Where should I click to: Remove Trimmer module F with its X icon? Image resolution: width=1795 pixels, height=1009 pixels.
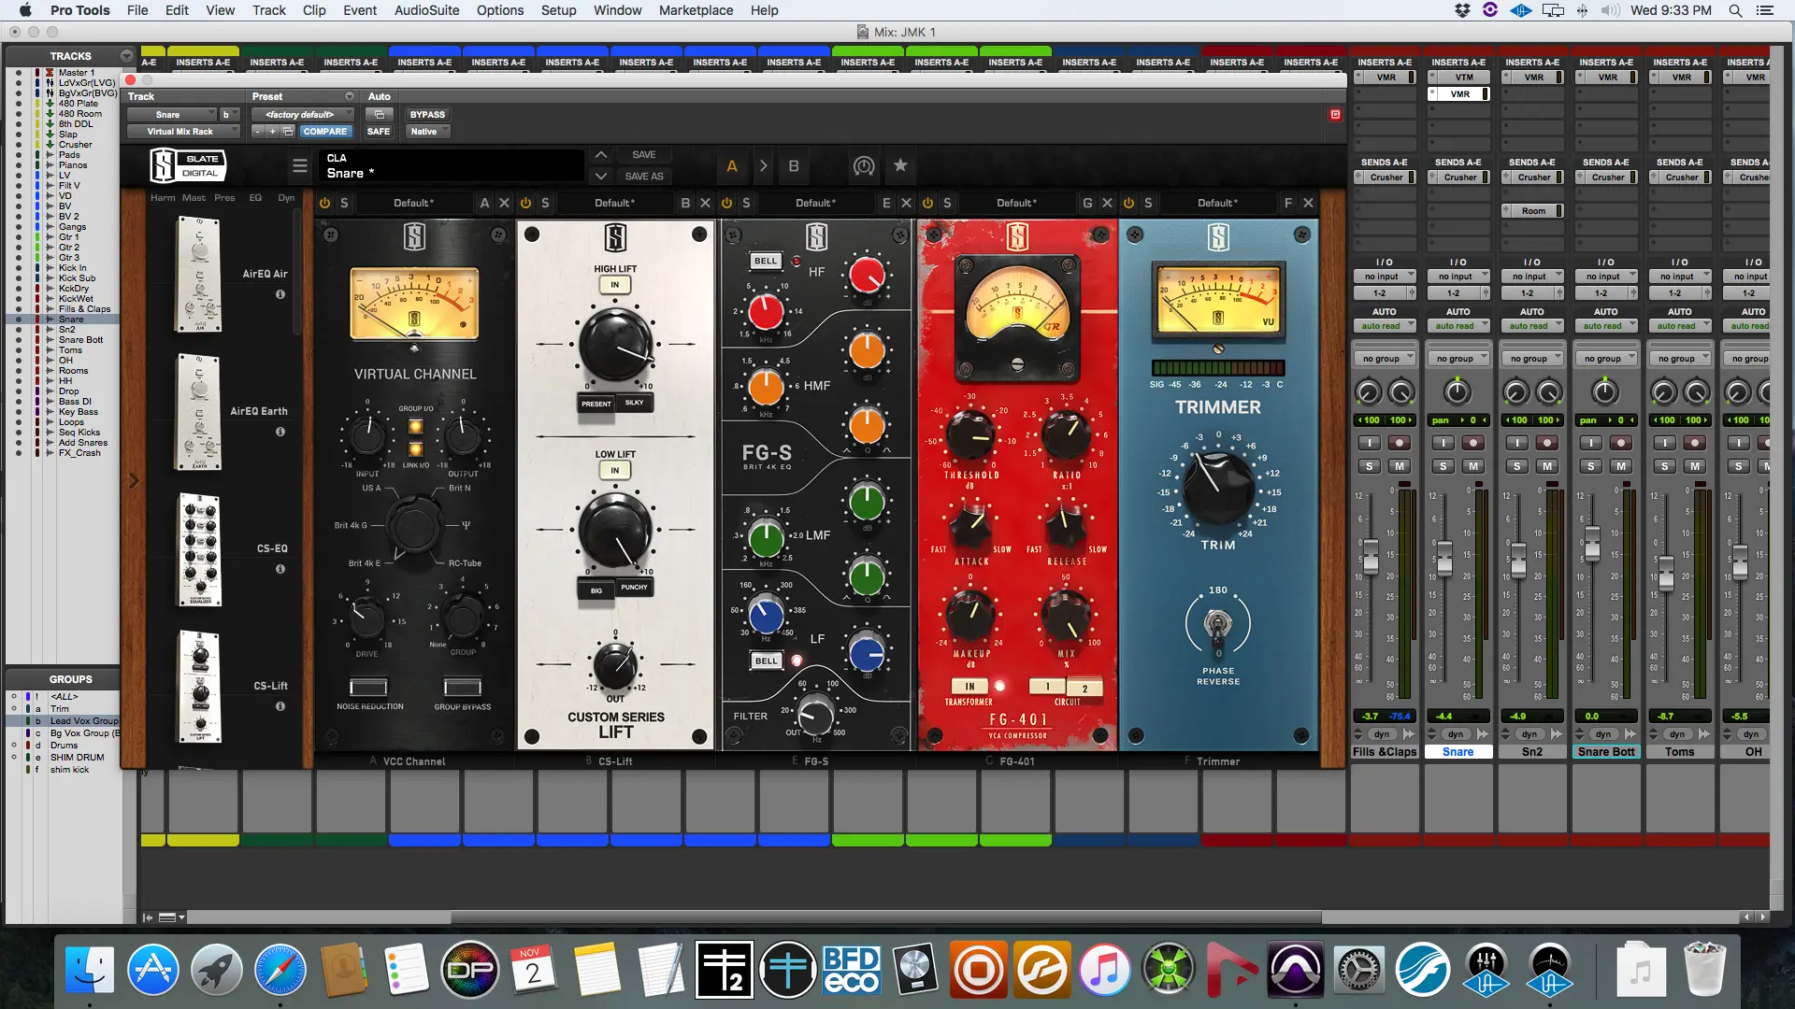1308,203
